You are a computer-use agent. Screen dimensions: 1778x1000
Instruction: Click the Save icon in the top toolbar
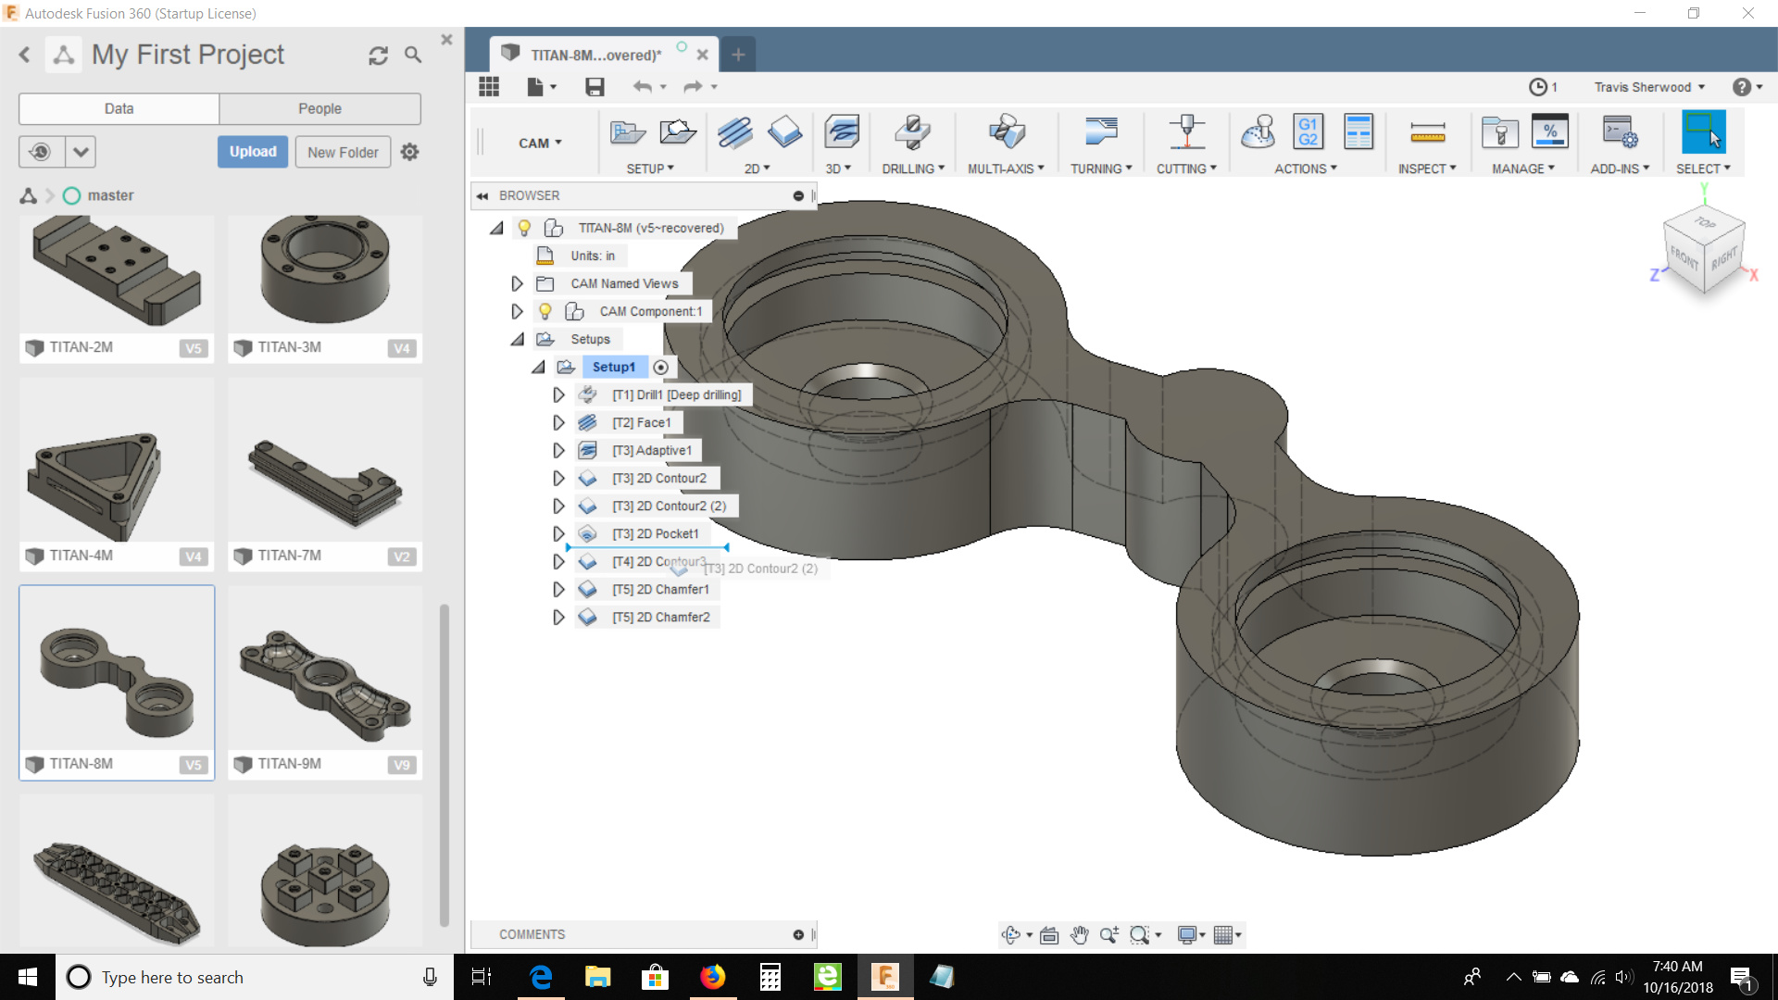(x=595, y=87)
